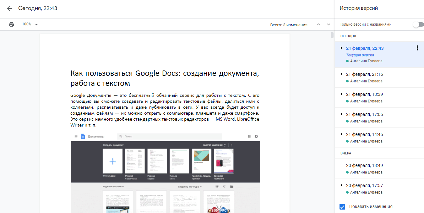The width and height of the screenshot is (424, 213).
Task: Uncheck the 'Показать изменения' checkbox
Action: [343, 206]
